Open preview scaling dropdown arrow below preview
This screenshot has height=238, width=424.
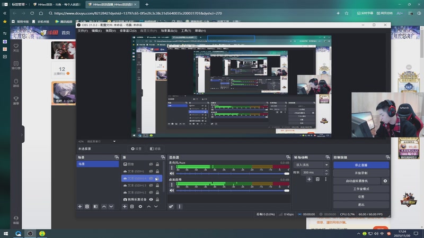[x=114, y=141]
